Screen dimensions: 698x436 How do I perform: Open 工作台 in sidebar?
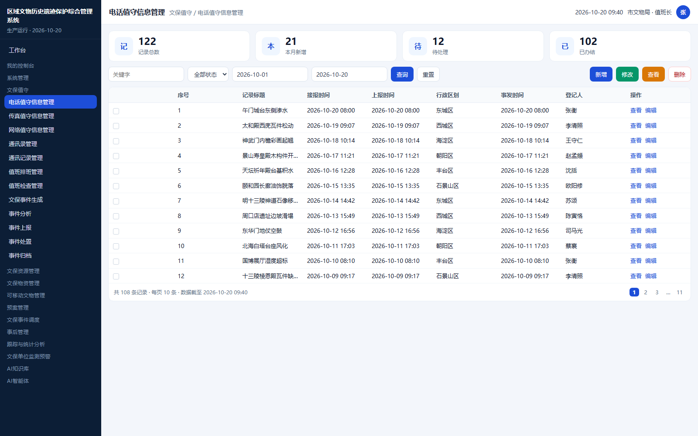pos(51,50)
